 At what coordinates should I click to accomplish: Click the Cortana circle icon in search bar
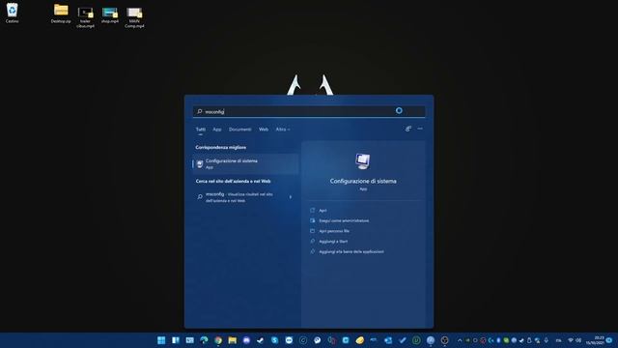pyautogui.click(x=399, y=111)
